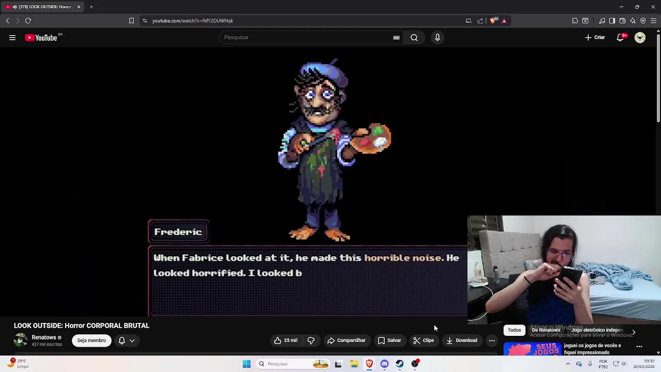Go back in browser history

7,21
